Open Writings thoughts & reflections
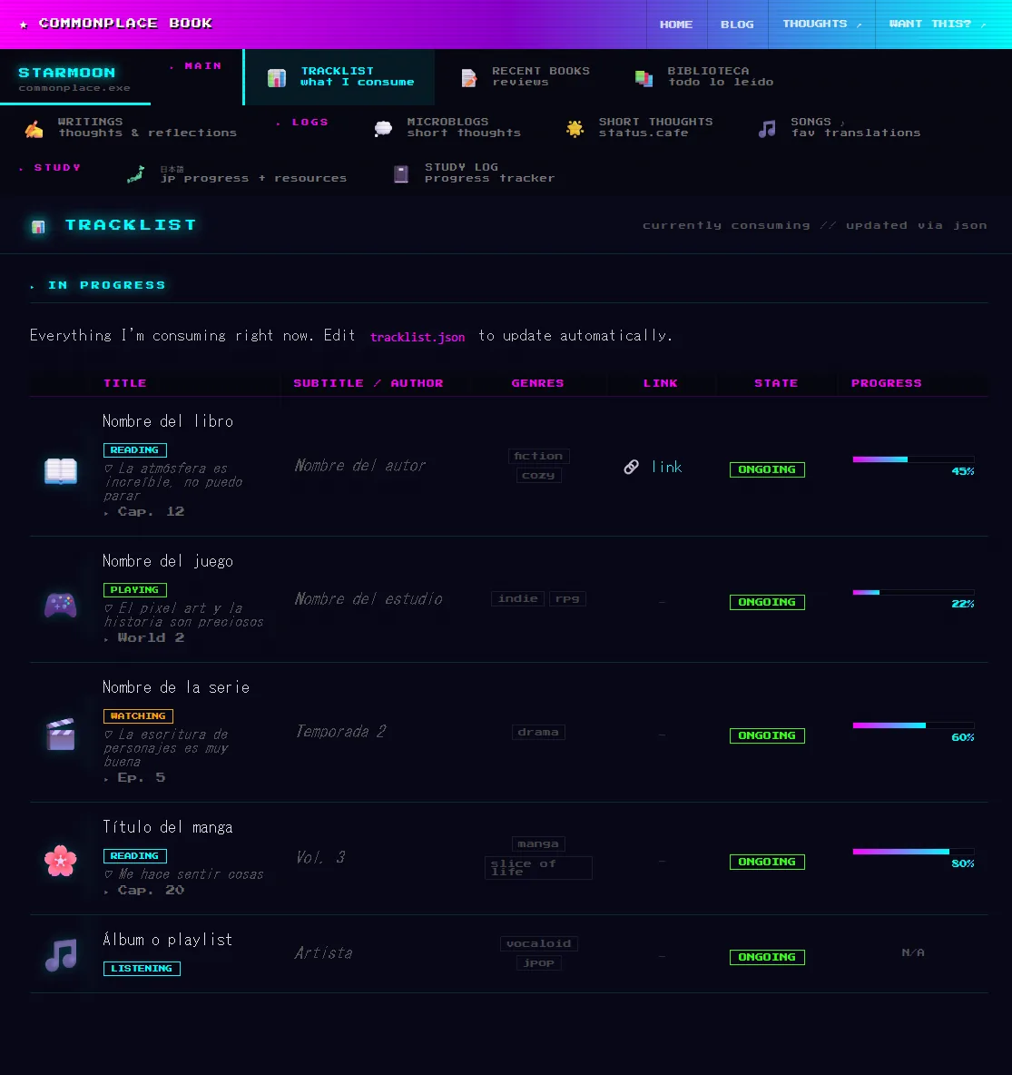Viewport: 1012px width, 1075px height. pos(131,127)
